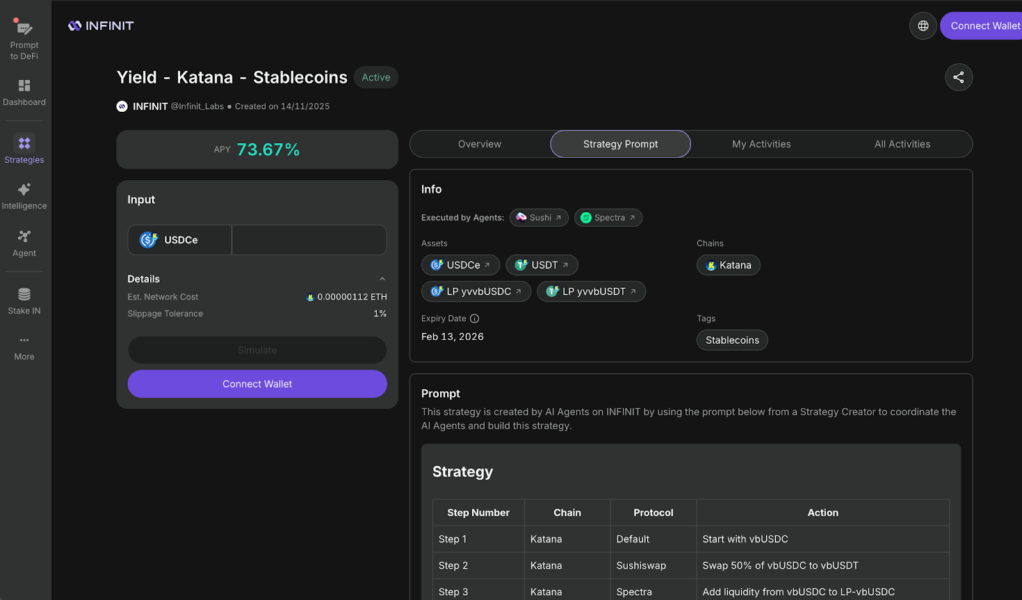This screenshot has height=600, width=1022.
Task: Open the More sidebar menu
Action: [24, 348]
